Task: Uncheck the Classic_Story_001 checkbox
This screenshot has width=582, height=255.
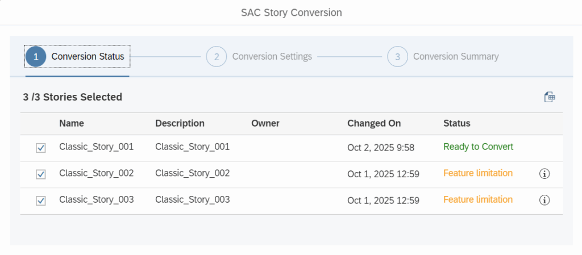Action: pyautogui.click(x=41, y=148)
